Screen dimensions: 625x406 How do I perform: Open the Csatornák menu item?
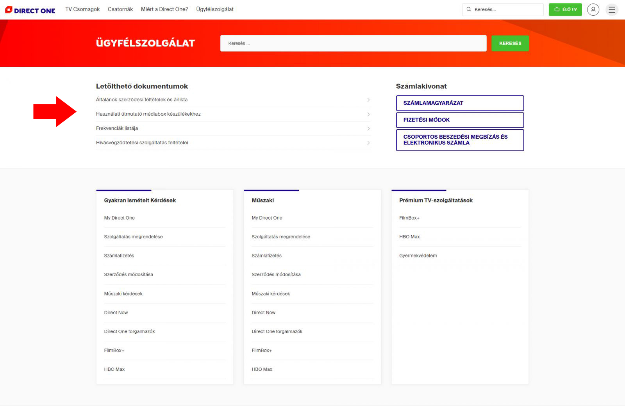[x=120, y=9]
